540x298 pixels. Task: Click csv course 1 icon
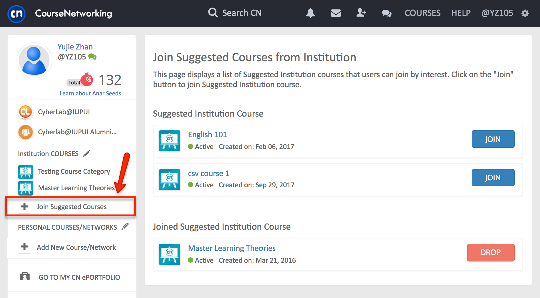[170, 180]
